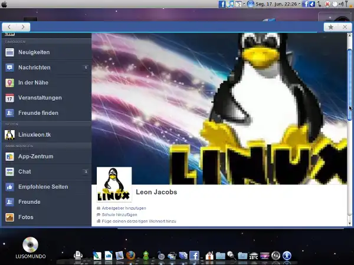Click the wireless signal antenna tray icon
This screenshot has height=265, width=354.
(346, 4)
